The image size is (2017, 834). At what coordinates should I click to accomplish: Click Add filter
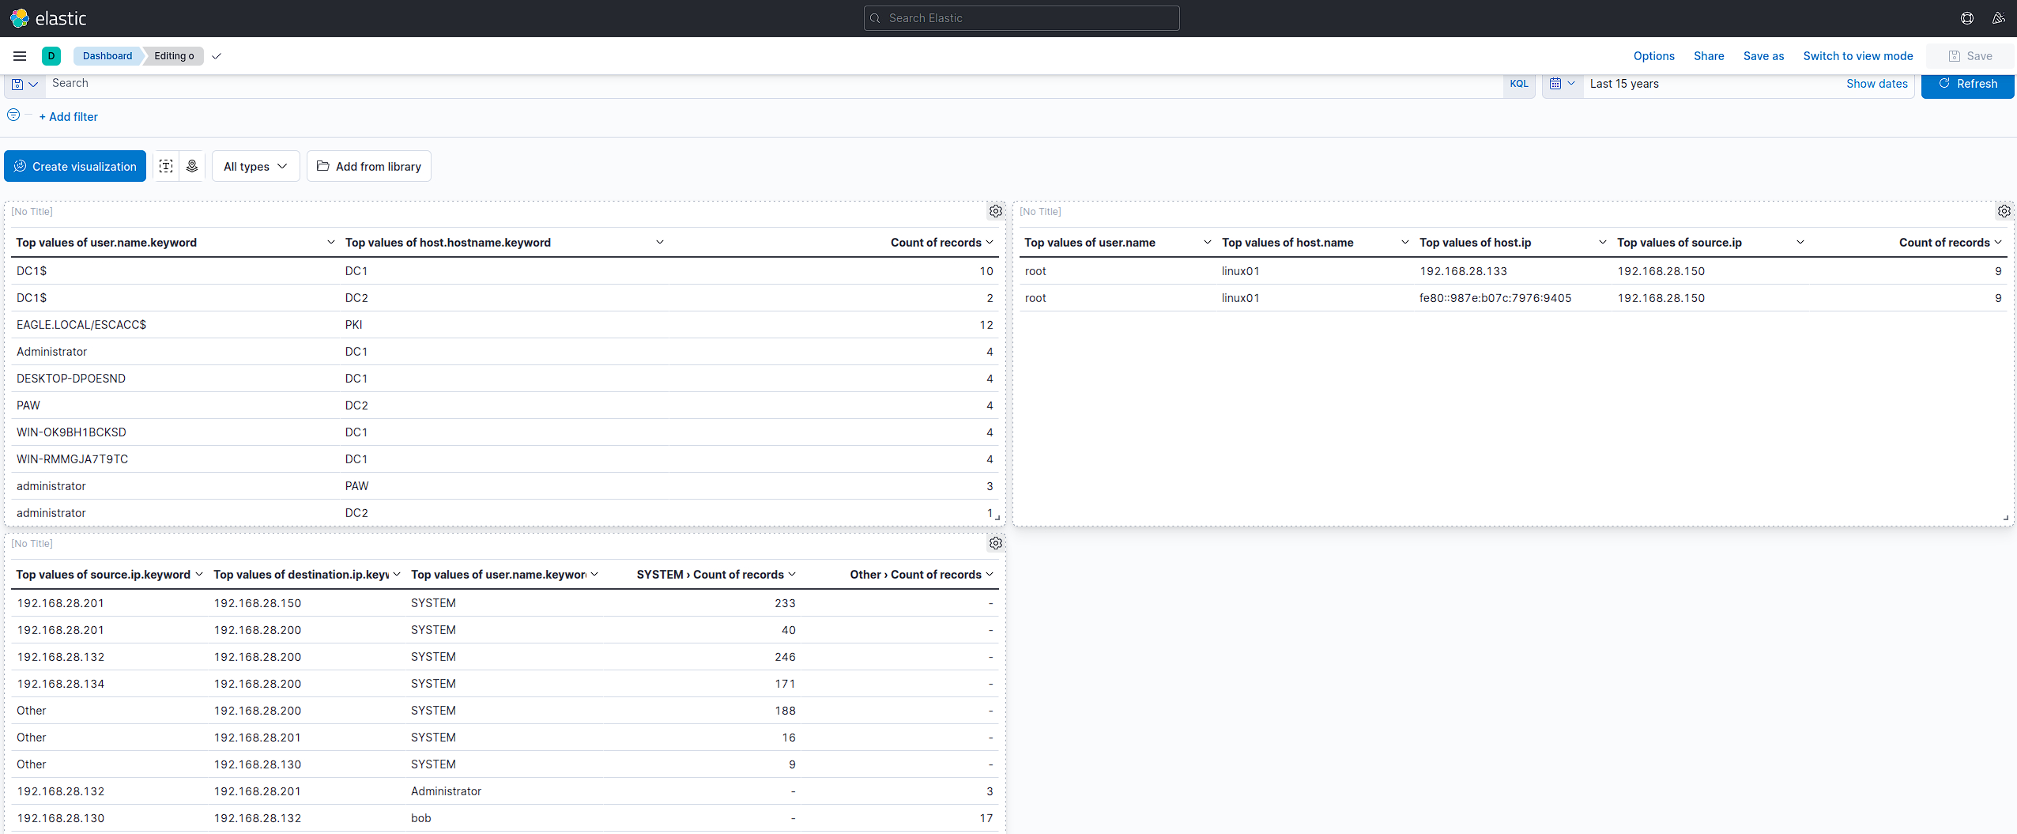click(x=69, y=117)
